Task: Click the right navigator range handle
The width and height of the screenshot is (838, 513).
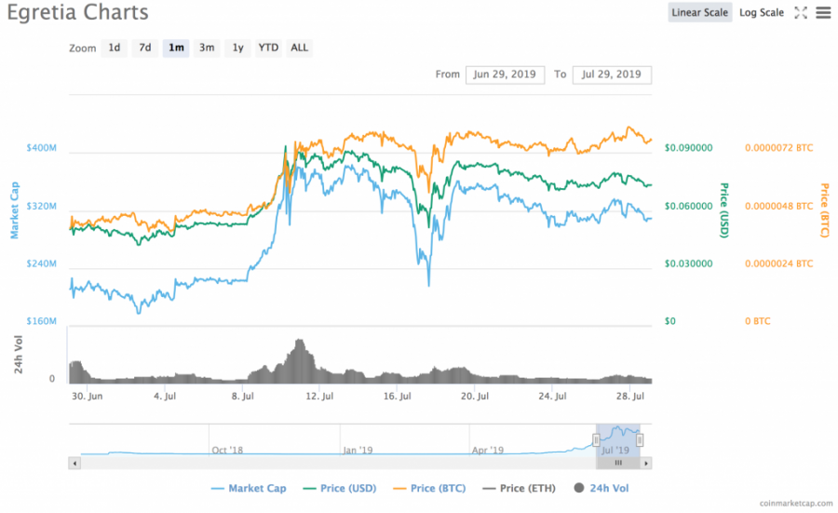Action: (640, 440)
